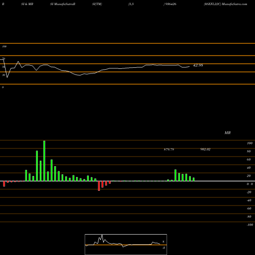Click the MR panel title label
Image resolution: width=255 pixels, height=255 pixels.
[x=227, y=133]
